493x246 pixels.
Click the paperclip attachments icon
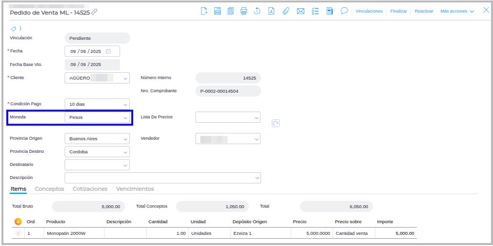click(x=286, y=11)
